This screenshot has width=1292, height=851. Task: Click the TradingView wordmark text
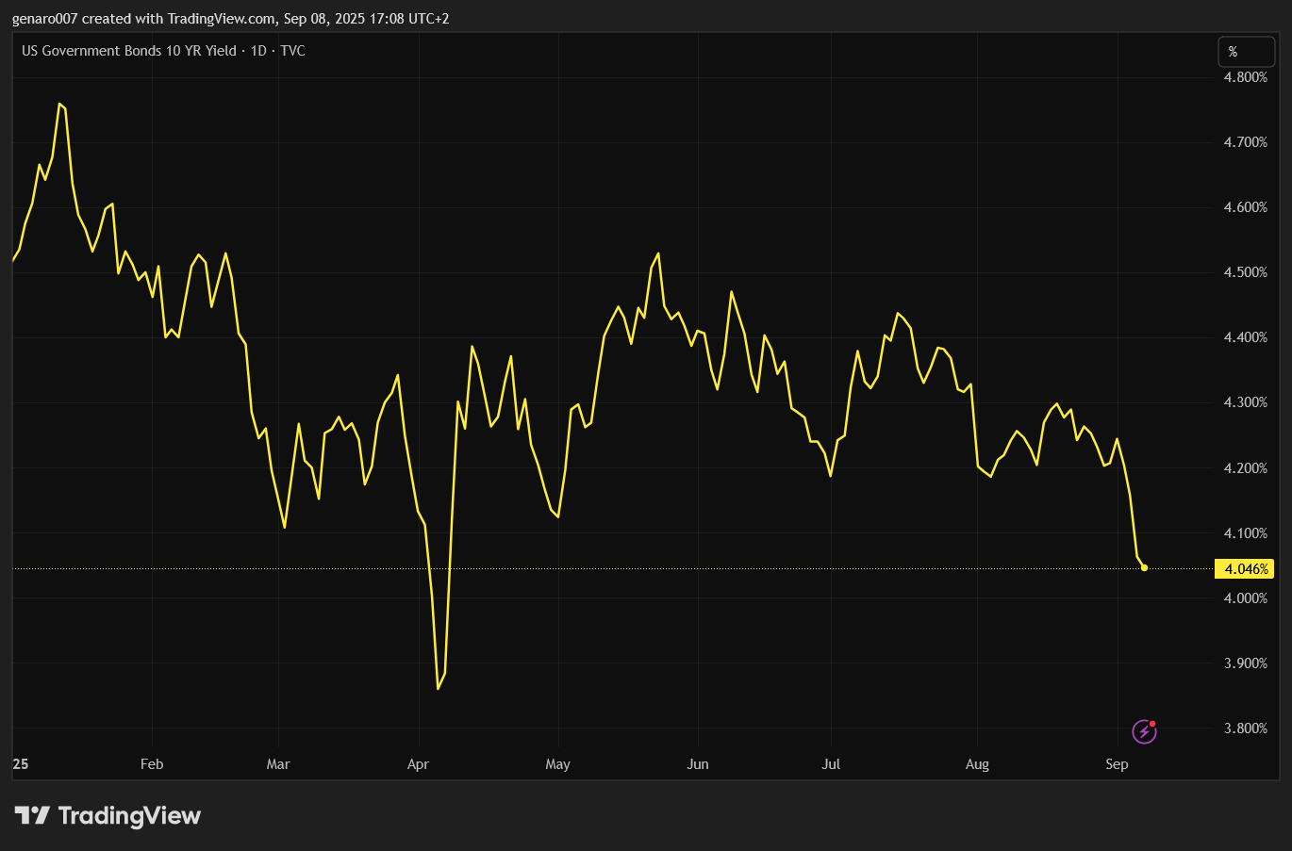[x=129, y=815]
